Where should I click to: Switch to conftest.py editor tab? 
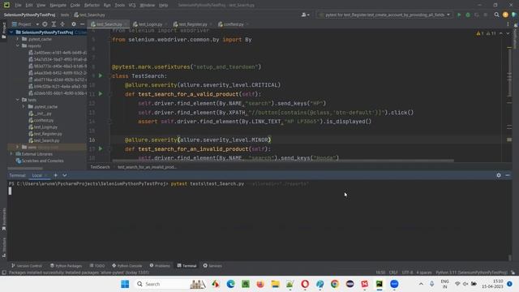(x=234, y=24)
